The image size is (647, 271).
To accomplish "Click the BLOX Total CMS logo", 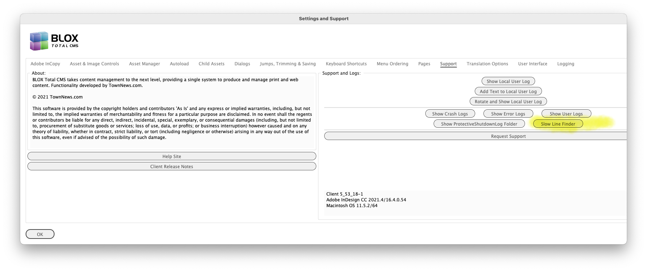I will [54, 41].
